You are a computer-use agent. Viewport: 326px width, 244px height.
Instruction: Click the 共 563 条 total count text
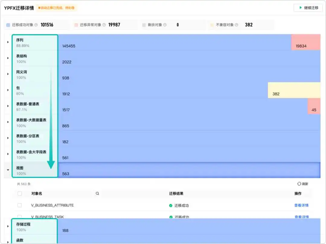click(24, 184)
